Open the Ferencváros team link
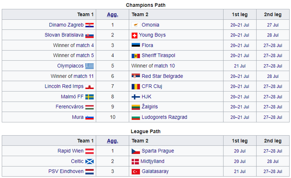The height and width of the screenshot is (178, 291). point(68,107)
